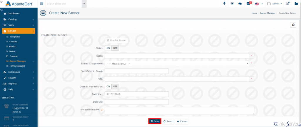
Task: Switch Status to ON
Action: click(108, 48)
